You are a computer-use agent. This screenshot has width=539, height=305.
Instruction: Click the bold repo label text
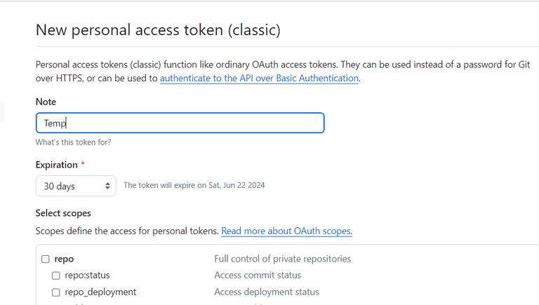tap(64, 259)
